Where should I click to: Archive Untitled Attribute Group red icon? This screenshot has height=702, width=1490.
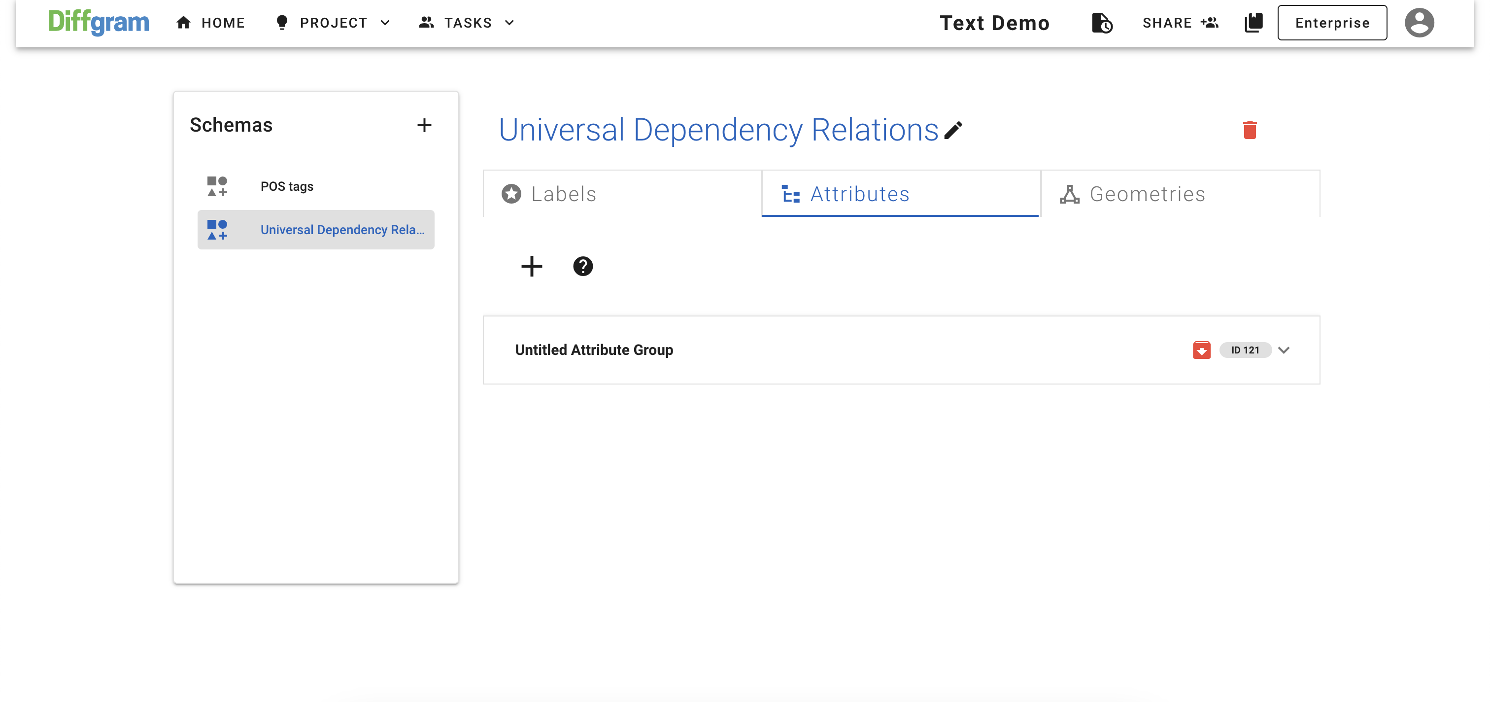[1201, 350]
